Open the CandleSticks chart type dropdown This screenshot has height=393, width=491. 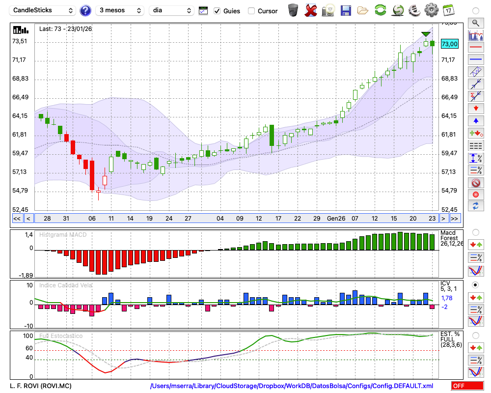tap(43, 10)
